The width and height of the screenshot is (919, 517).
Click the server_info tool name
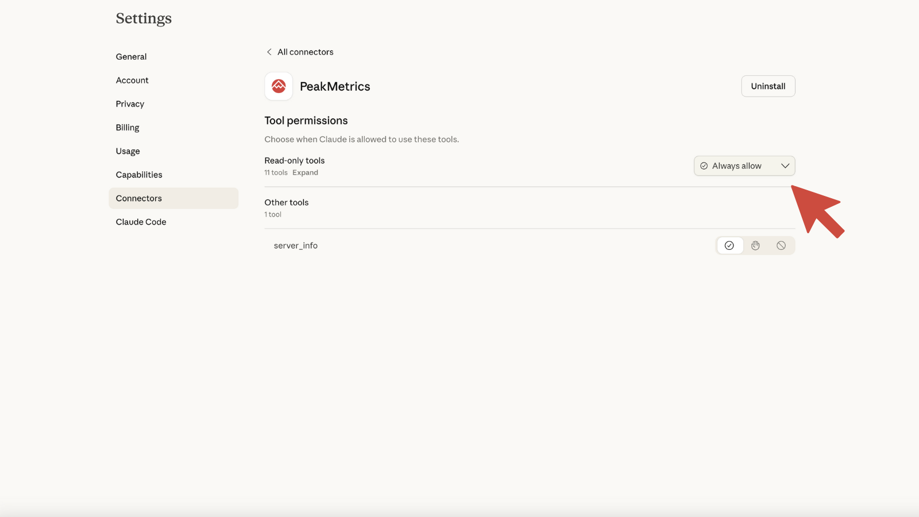pos(295,245)
